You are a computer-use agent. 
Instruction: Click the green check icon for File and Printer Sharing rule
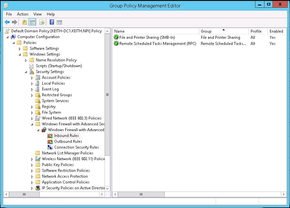(x=116, y=37)
